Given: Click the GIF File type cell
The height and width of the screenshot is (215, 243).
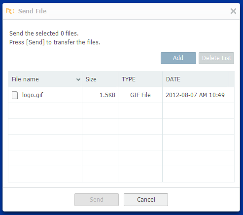Looking at the screenshot, I should (140, 95).
